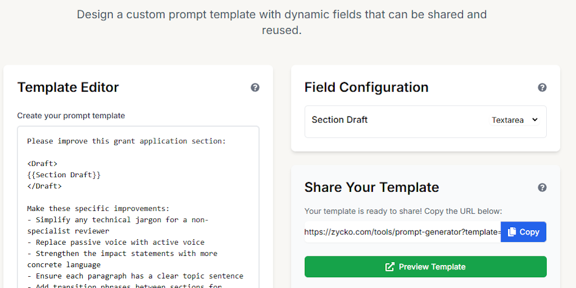Click the help icon beside Template Editor
Screen dimensions: 576x288
coord(255,87)
